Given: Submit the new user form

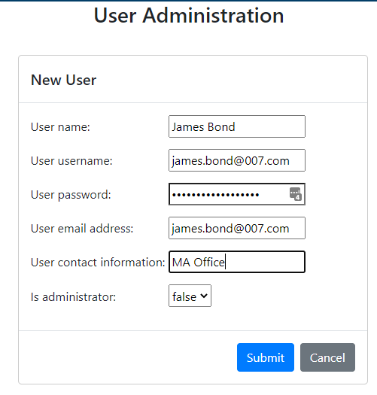Looking at the screenshot, I should [x=266, y=357].
